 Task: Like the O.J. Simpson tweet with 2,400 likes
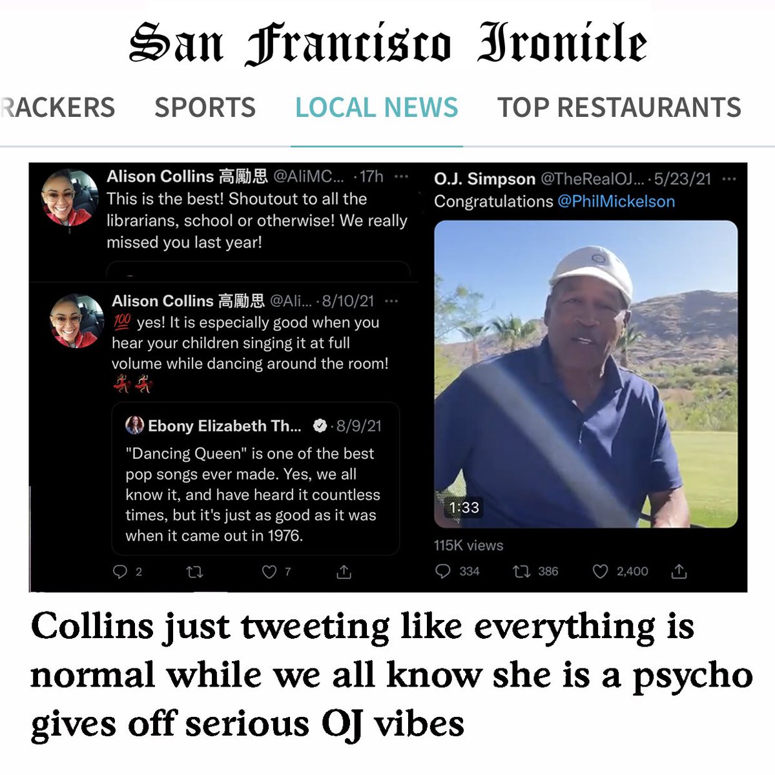[x=600, y=571]
